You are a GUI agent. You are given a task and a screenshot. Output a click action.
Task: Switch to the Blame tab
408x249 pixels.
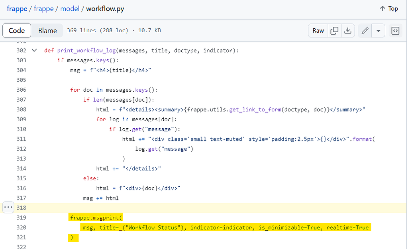pos(47,30)
